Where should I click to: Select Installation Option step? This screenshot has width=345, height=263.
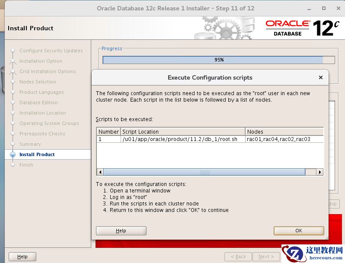pyautogui.click(x=41, y=61)
